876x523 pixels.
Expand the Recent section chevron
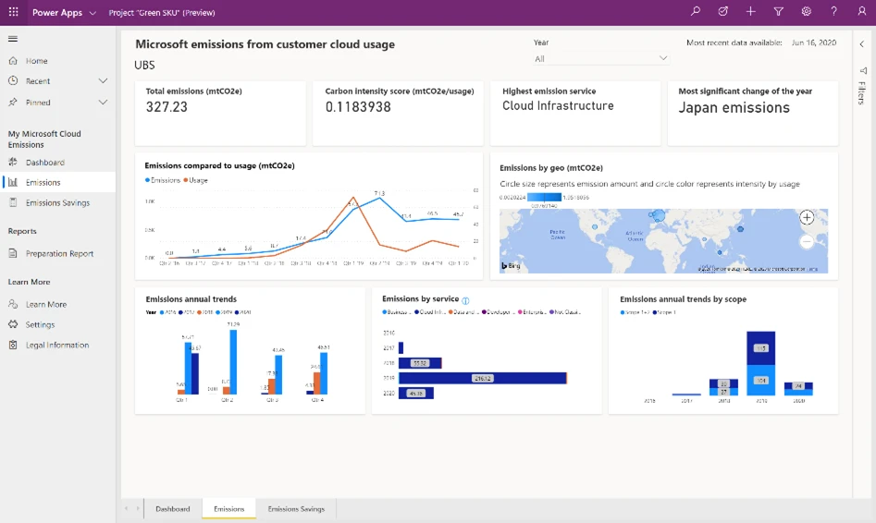103,81
